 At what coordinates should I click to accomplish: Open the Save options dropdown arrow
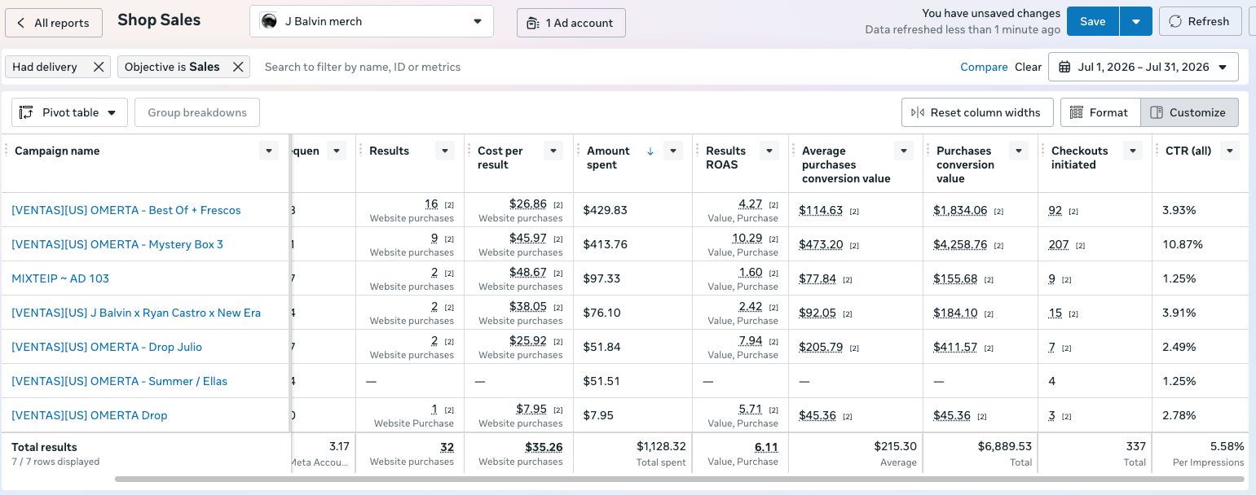click(x=1135, y=22)
